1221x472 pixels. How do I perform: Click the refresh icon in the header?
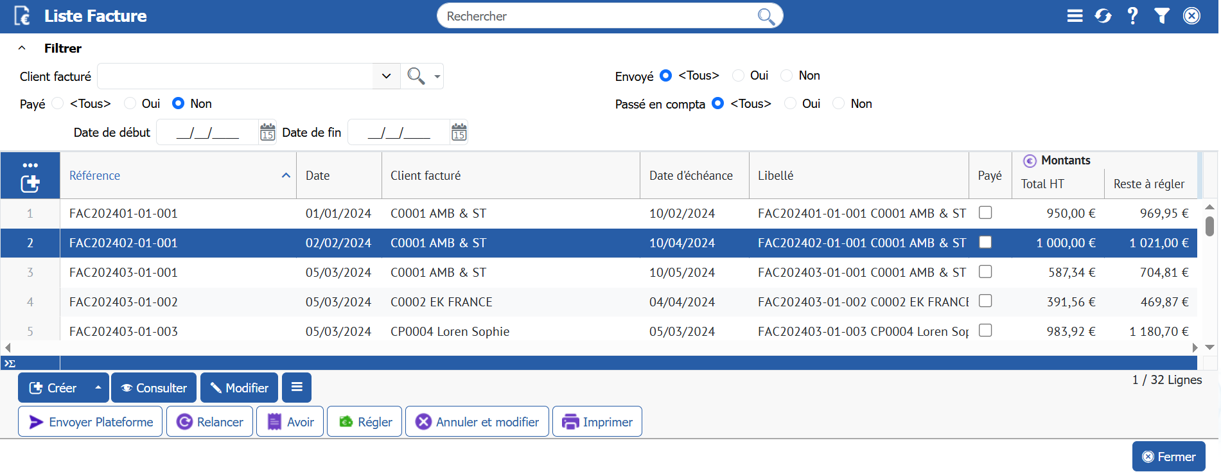(x=1103, y=16)
